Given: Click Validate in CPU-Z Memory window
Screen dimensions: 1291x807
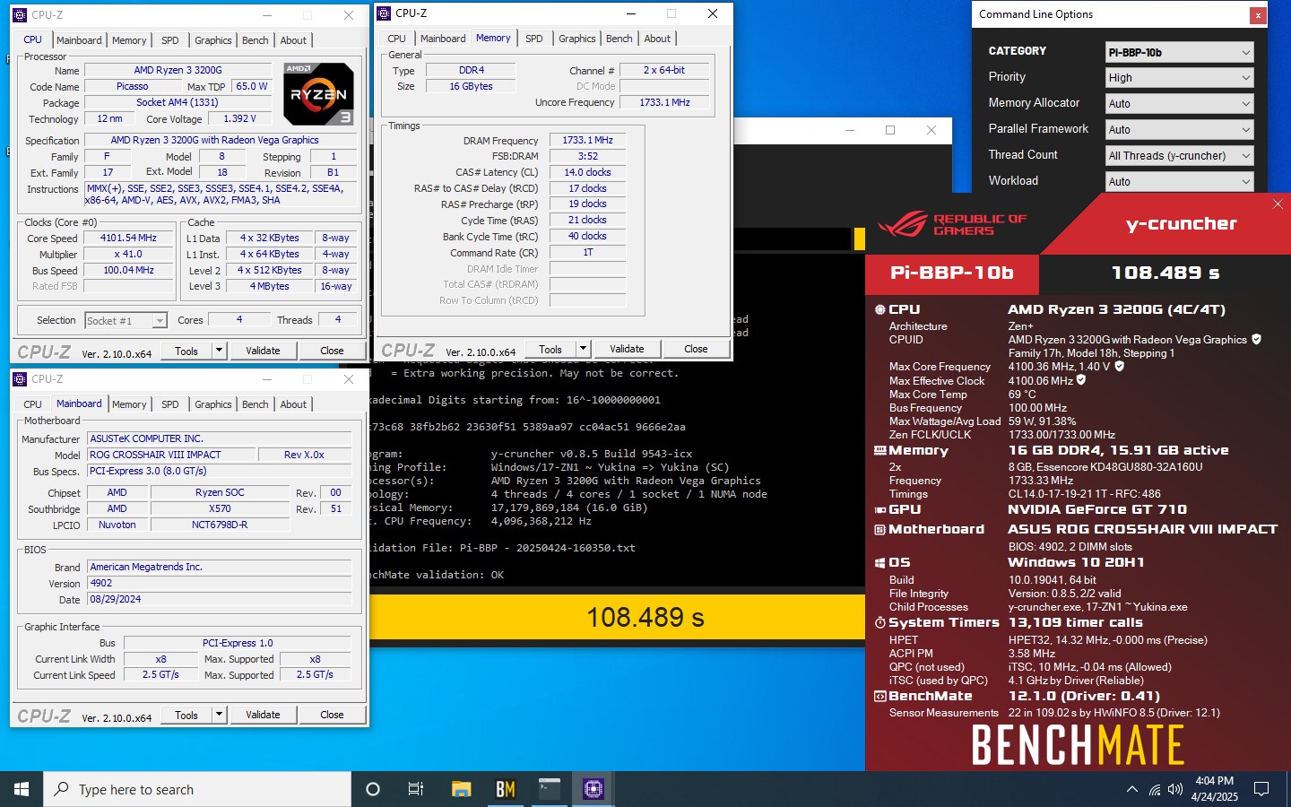Looking at the screenshot, I should point(627,349).
